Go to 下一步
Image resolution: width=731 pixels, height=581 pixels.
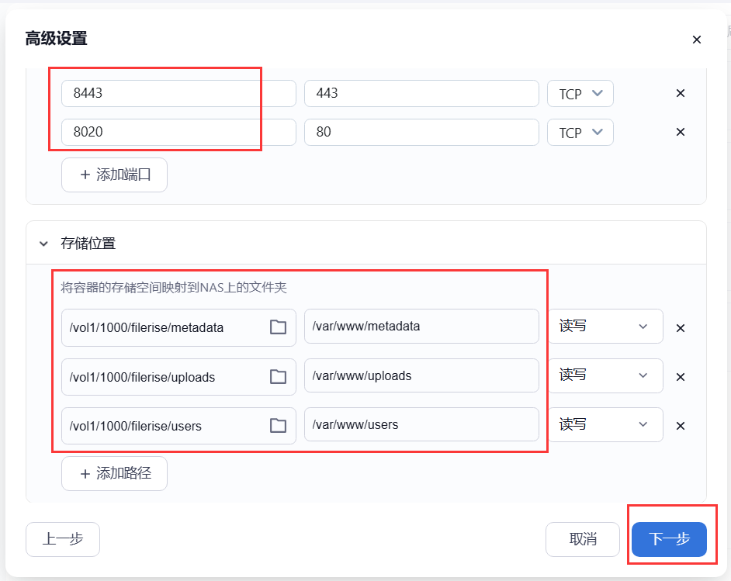click(x=669, y=539)
